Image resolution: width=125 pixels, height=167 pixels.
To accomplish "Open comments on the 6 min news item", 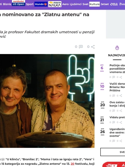I will pos(114,77).
